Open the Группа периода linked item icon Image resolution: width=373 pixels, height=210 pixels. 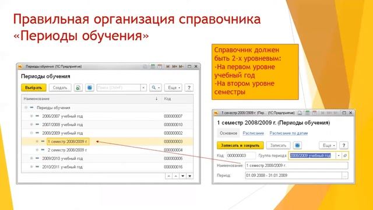[x=345, y=156]
